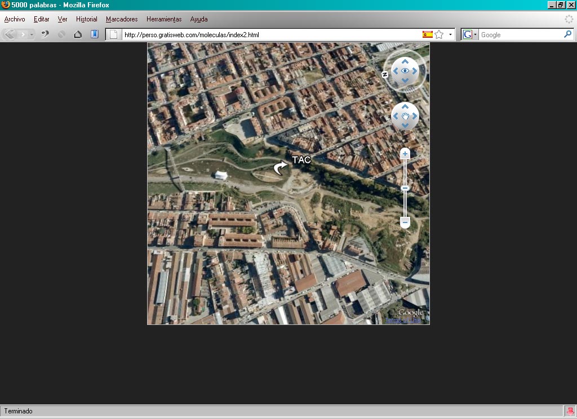Open the bookmarks sidebar icon
Screen dimensions: 577x419
95,34
